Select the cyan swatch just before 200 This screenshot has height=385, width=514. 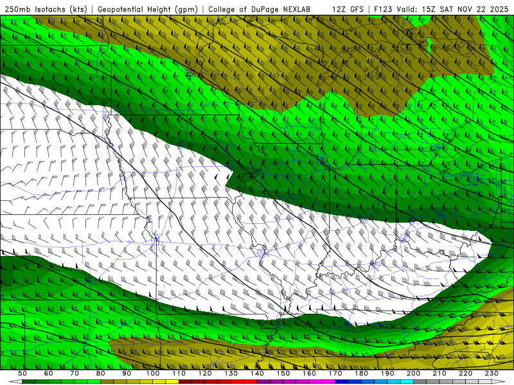[x=407, y=382]
